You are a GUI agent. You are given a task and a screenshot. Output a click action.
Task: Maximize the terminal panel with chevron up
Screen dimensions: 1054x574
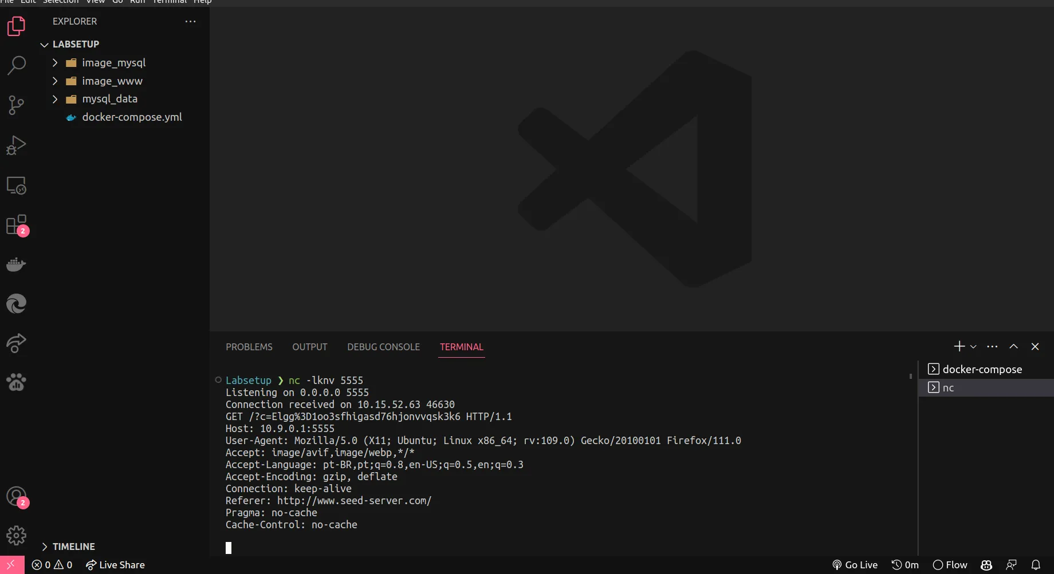(1013, 346)
